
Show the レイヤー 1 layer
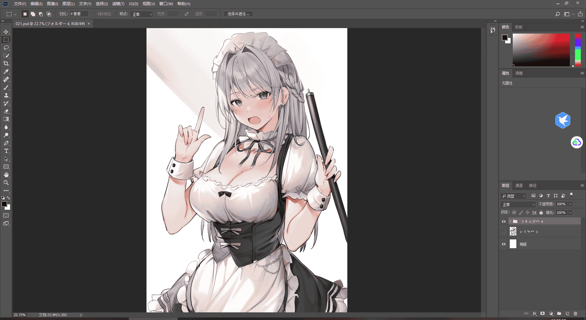(x=504, y=231)
